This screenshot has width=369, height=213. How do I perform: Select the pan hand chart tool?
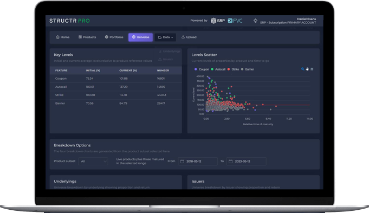pos(307,69)
